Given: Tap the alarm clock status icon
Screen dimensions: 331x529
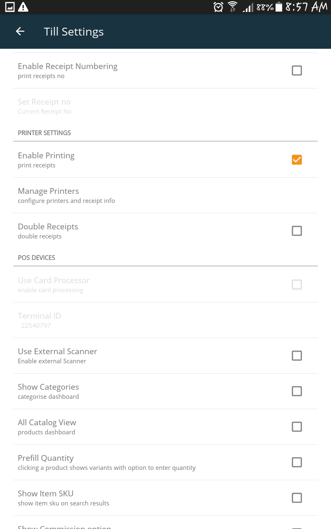Looking at the screenshot, I should point(218,7).
